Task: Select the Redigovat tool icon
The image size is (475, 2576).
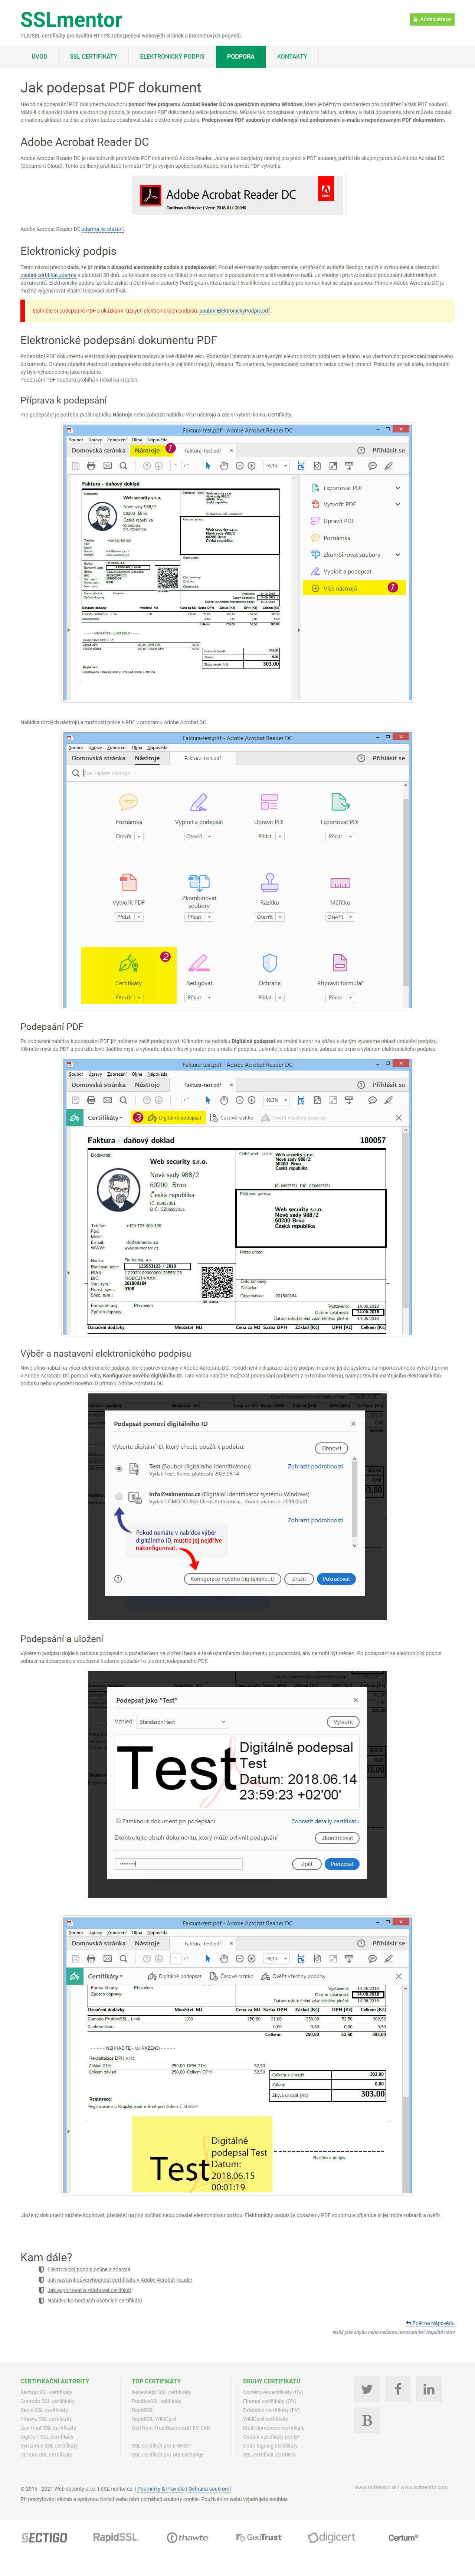Action: [x=198, y=963]
